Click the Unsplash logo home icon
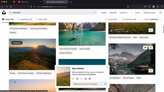This screenshot has height=92, width=164. tap(4, 13)
